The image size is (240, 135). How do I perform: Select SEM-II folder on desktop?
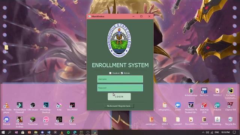tap(165, 121)
